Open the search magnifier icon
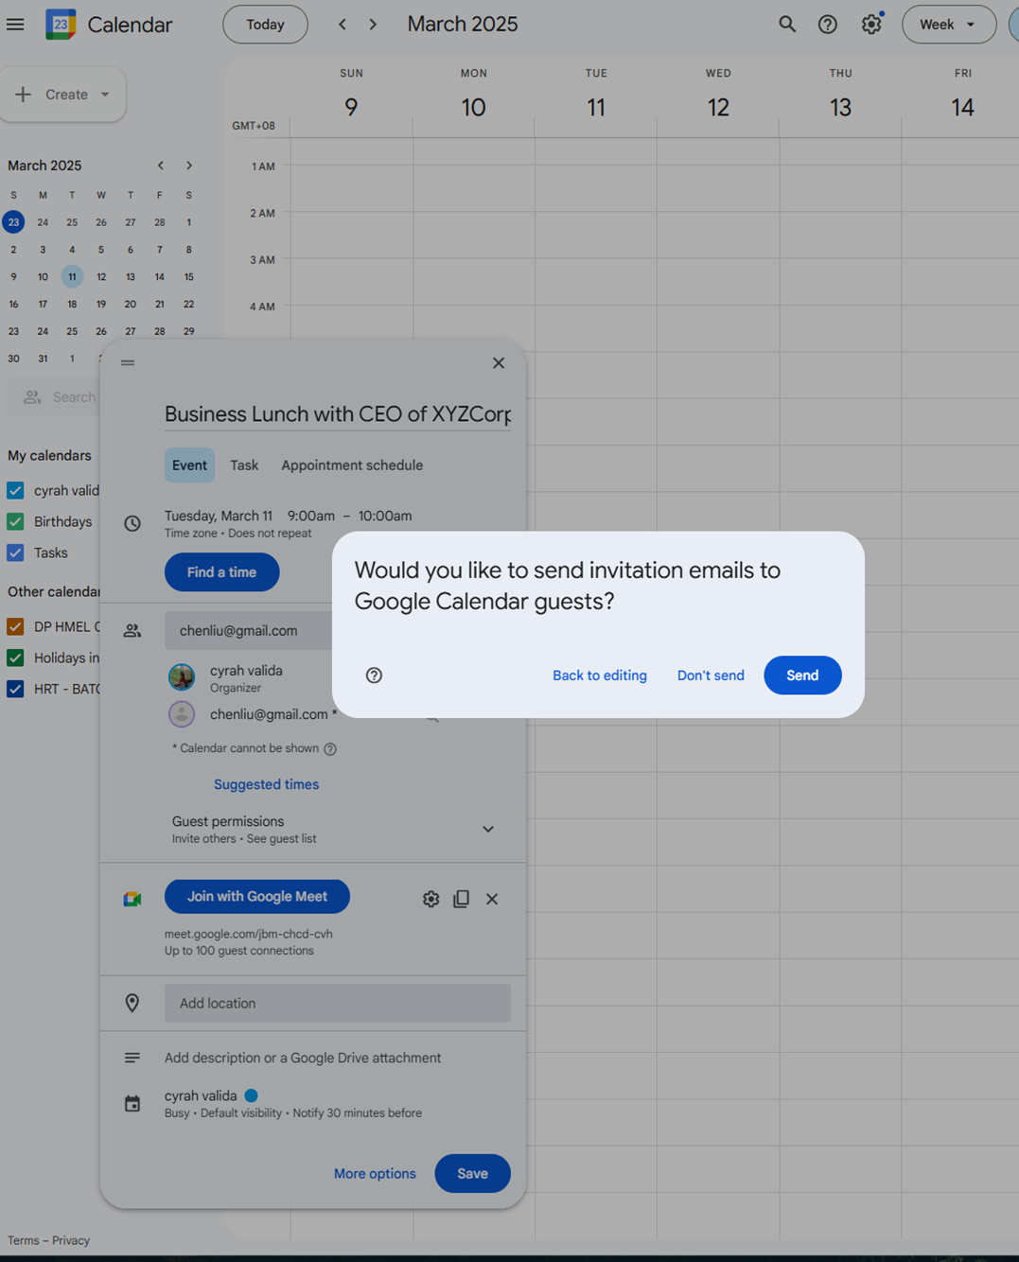This screenshot has width=1019, height=1262. click(x=787, y=25)
